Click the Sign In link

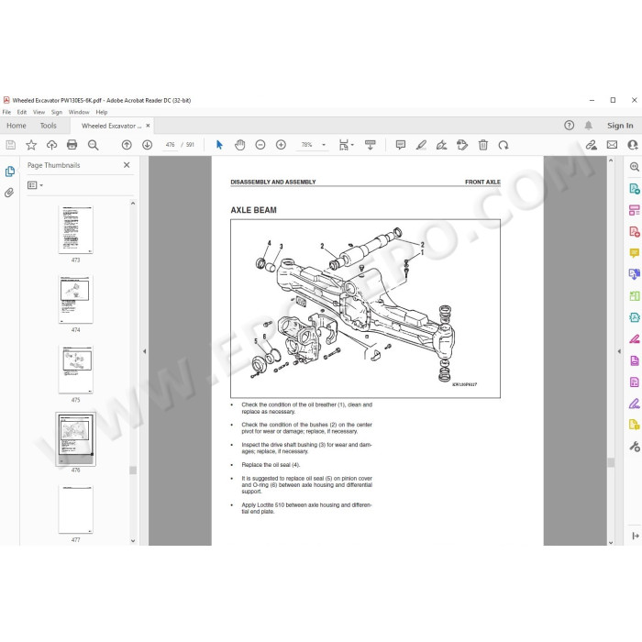(x=620, y=126)
